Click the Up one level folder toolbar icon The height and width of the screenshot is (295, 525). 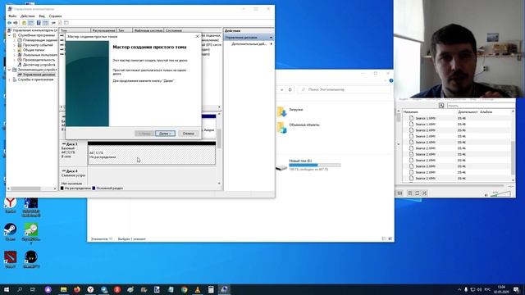point(24,23)
